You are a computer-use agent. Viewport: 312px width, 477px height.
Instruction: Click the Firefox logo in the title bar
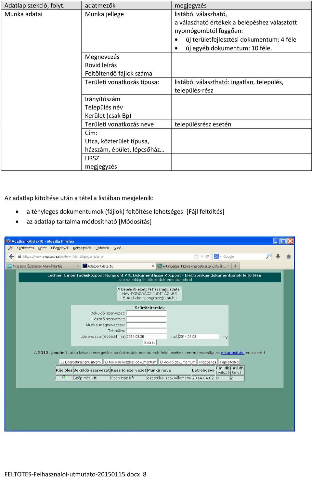pyautogui.click(x=8, y=241)
